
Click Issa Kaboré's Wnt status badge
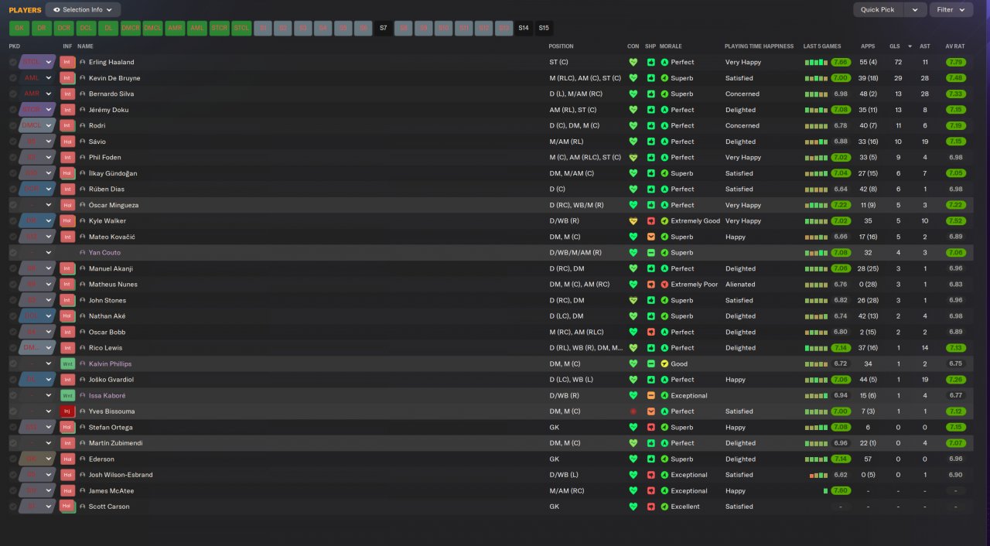tap(67, 395)
